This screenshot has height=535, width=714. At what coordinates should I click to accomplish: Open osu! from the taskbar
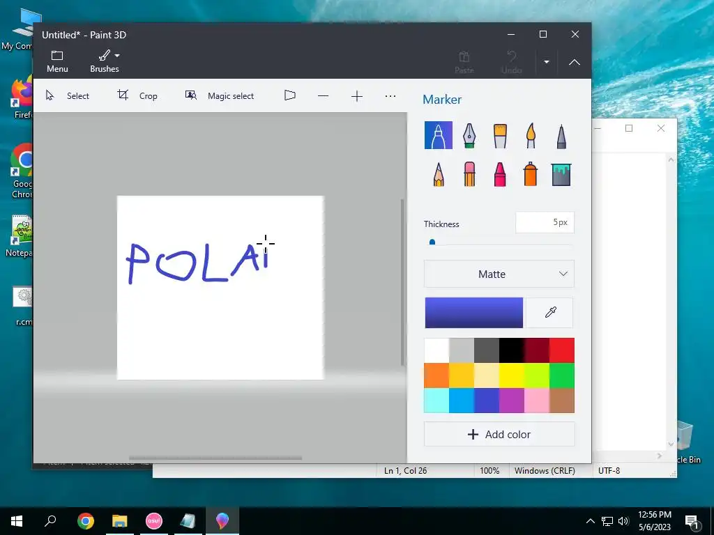tap(154, 521)
